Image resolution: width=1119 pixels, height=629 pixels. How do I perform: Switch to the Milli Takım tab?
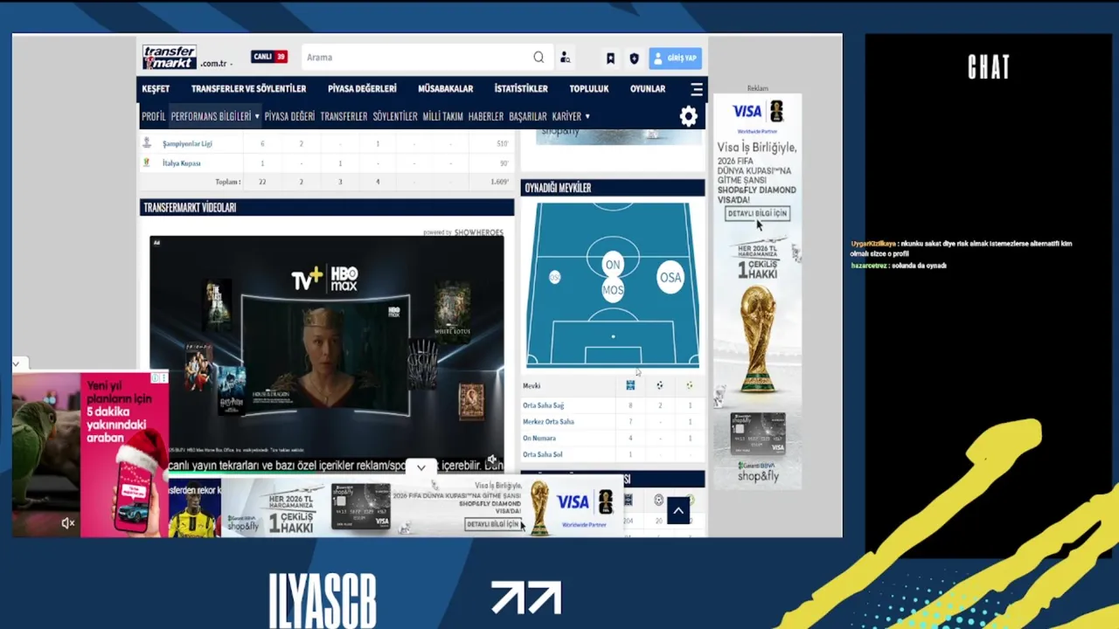(442, 116)
